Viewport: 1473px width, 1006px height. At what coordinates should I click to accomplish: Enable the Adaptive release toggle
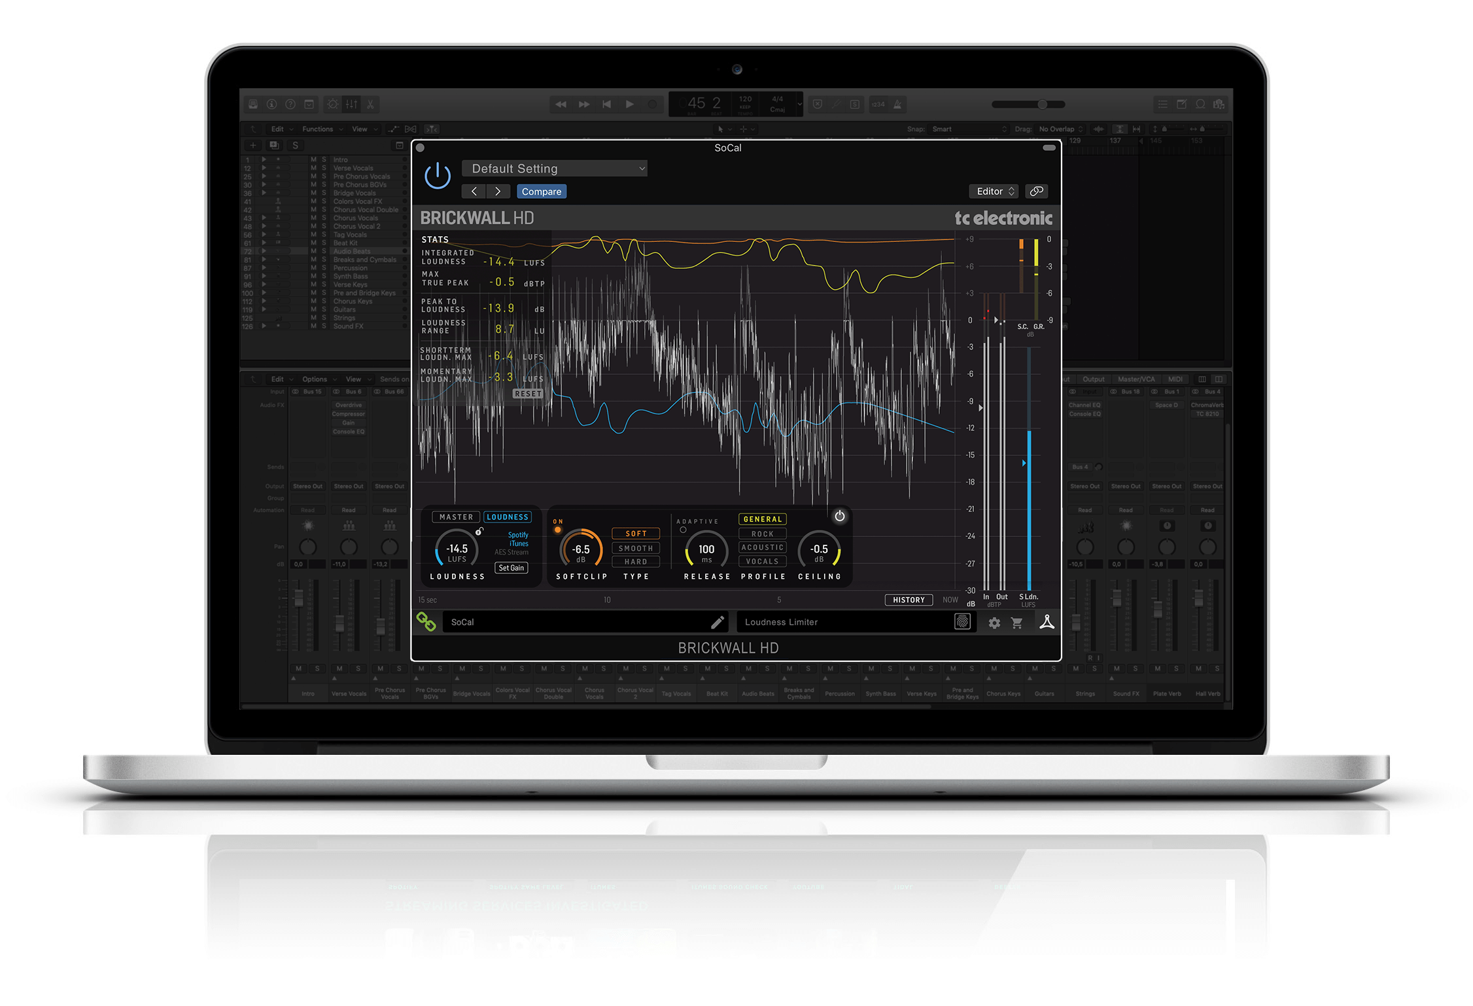(x=683, y=530)
